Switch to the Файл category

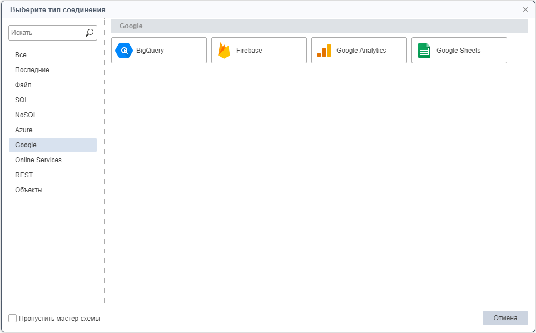click(23, 85)
